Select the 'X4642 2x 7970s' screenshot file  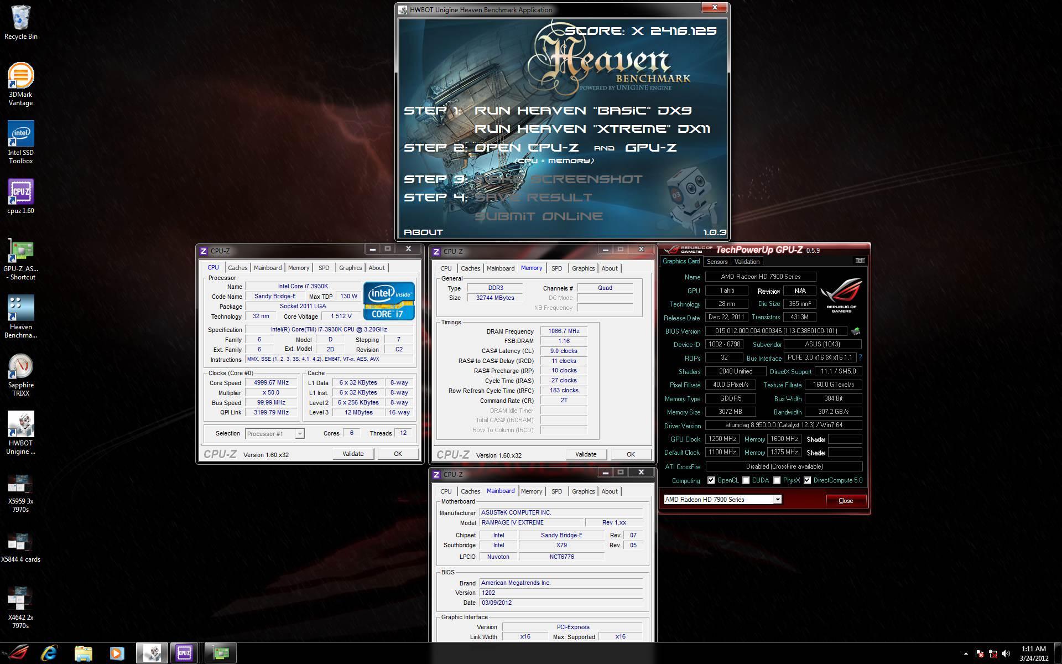click(20, 608)
